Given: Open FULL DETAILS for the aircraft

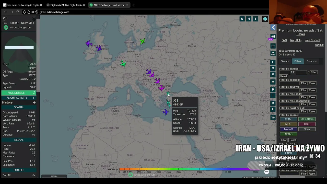Looking at the screenshot, I should 19,93.
